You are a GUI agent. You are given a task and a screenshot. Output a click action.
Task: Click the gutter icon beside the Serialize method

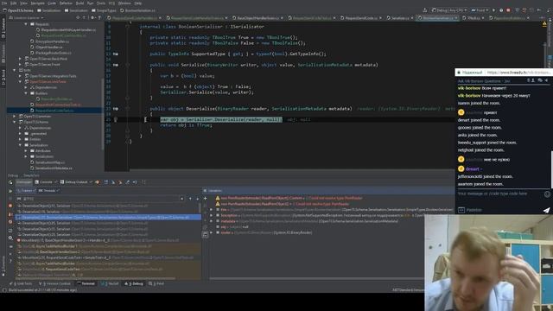pos(116,65)
